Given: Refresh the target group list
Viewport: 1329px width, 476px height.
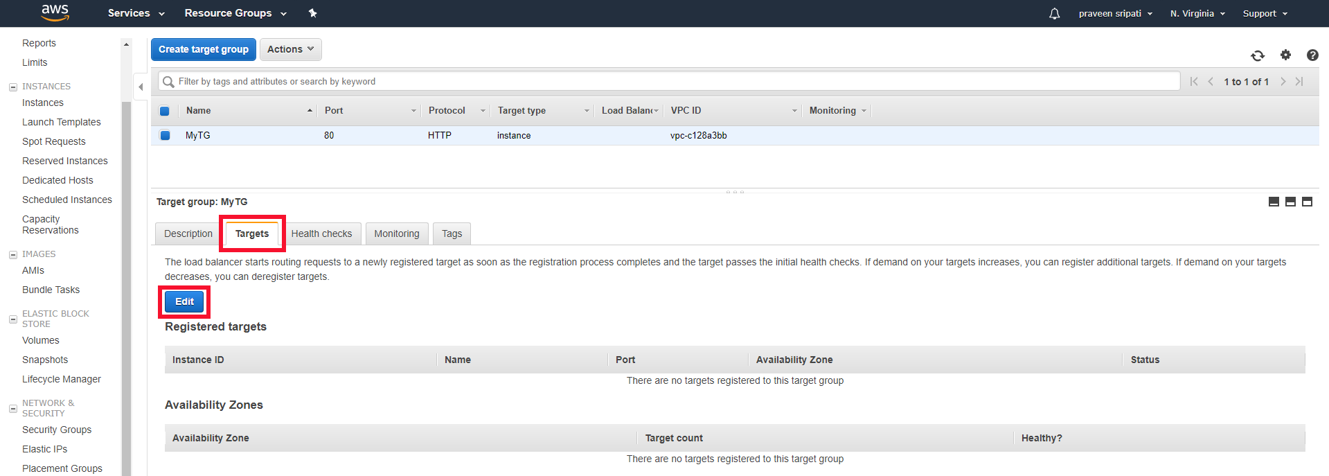Looking at the screenshot, I should click(1258, 55).
